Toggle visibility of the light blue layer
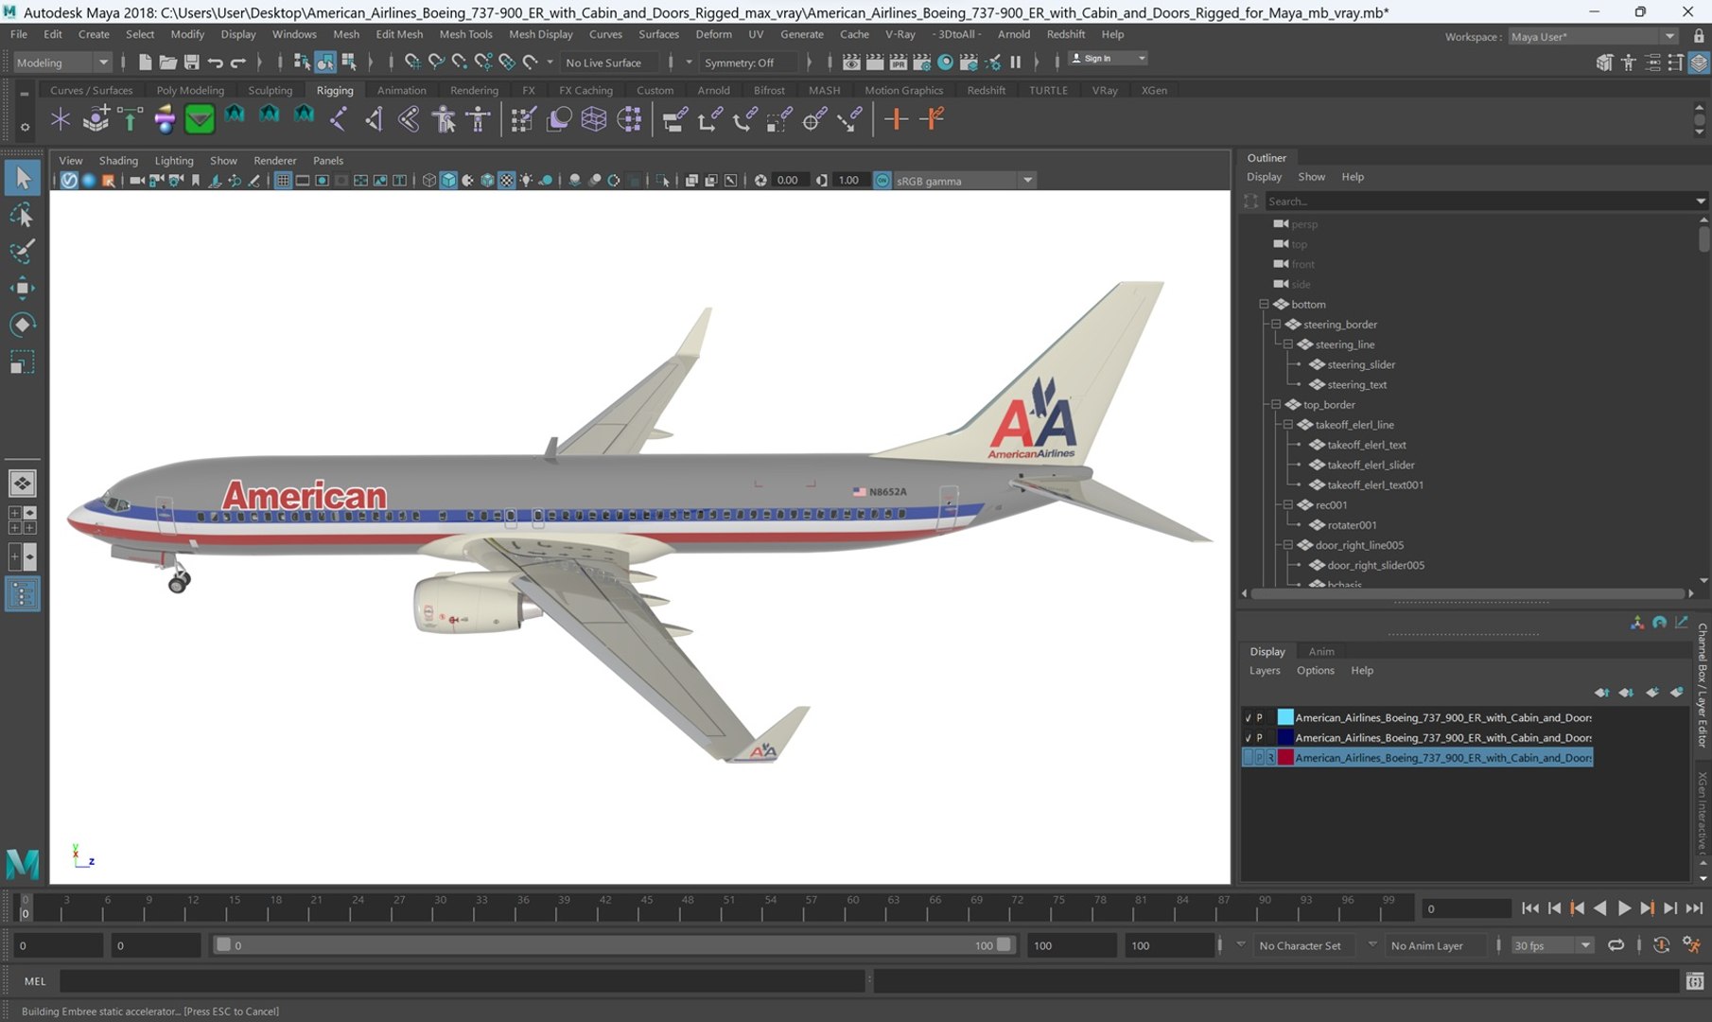Screen dimensions: 1712x1022 (x=1248, y=717)
